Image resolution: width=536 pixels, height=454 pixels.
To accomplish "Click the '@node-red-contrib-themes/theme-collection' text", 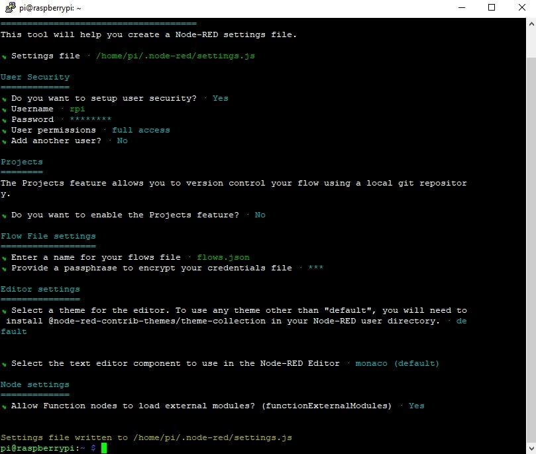I will (157, 321).
